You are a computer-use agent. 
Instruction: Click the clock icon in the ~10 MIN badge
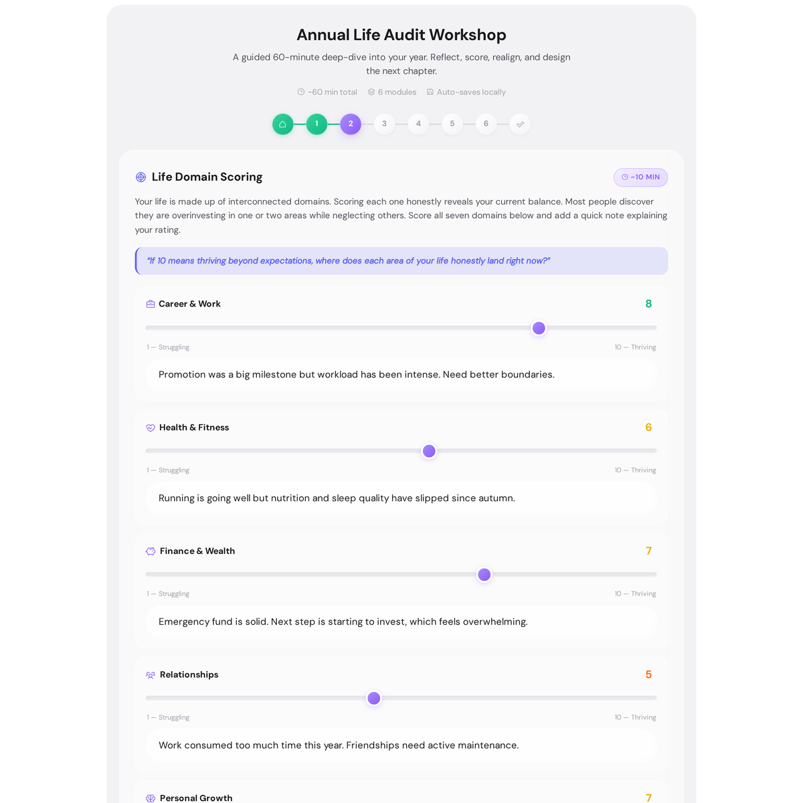[x=623, y=177]
